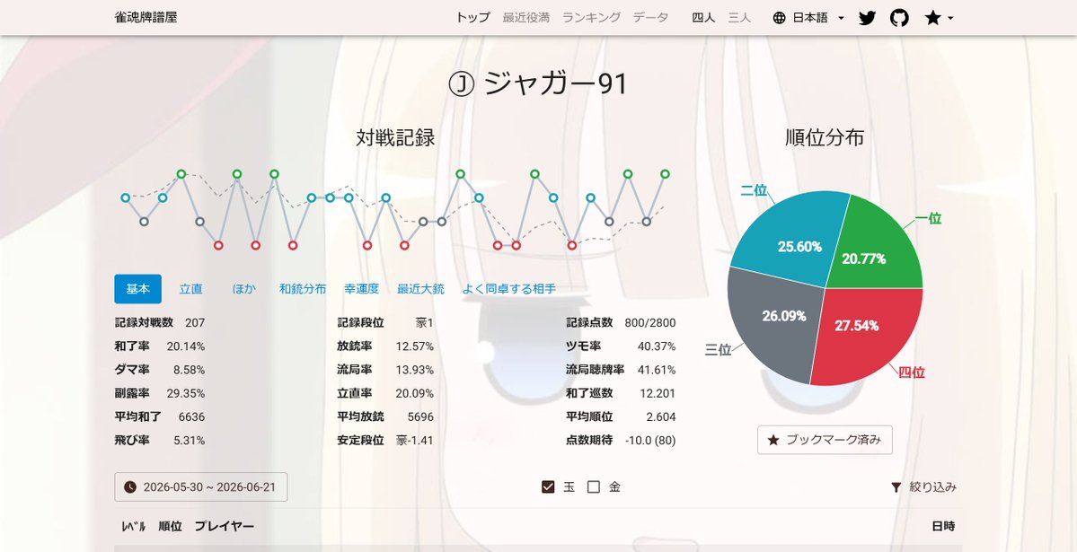
Task: Click the 対戦記録 chart heading
Action: tap(395, 138)
